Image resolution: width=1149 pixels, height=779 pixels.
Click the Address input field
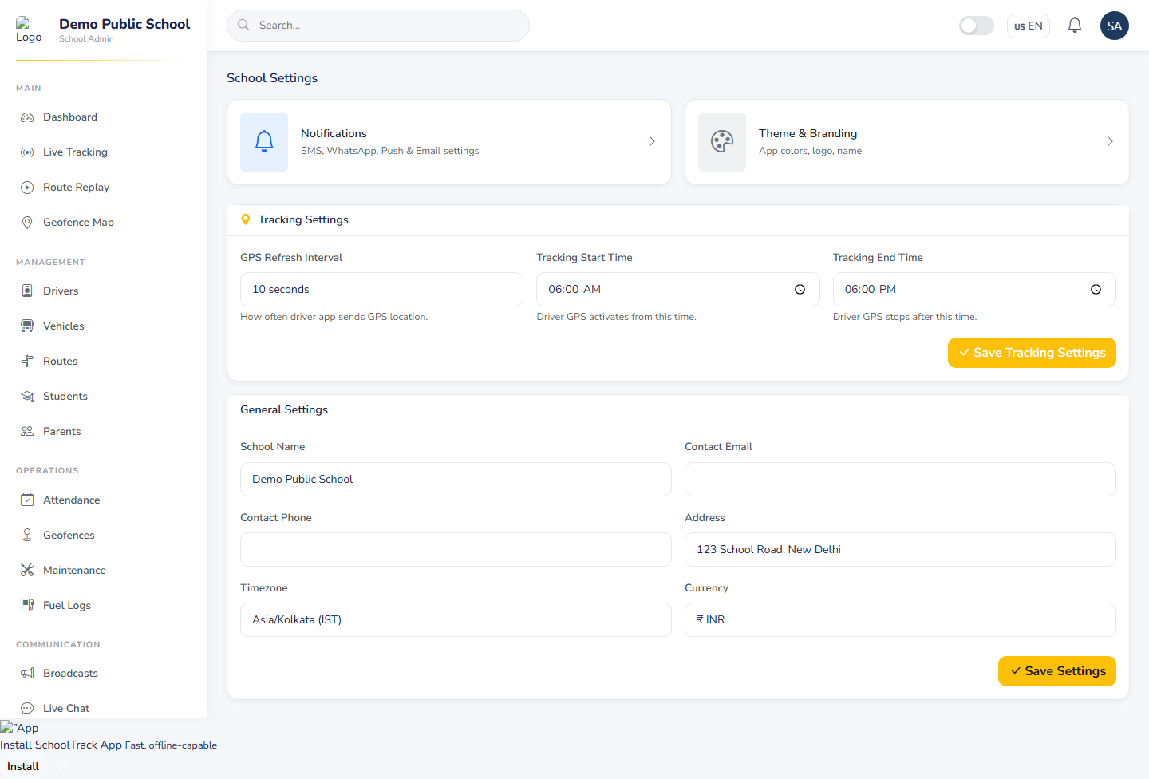point(900,550)
